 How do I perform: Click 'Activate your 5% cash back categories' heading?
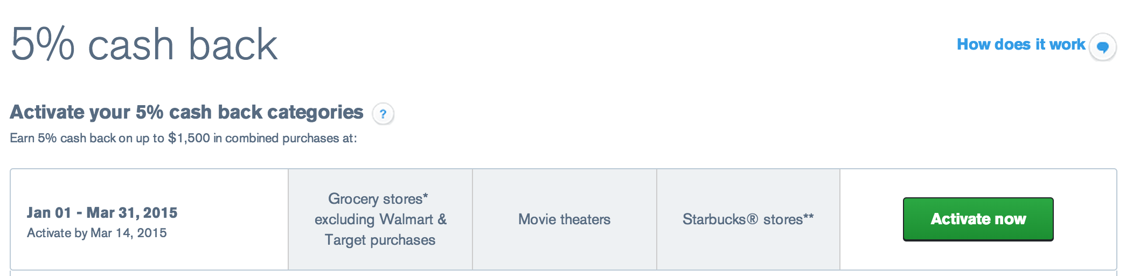pos(186,112)
